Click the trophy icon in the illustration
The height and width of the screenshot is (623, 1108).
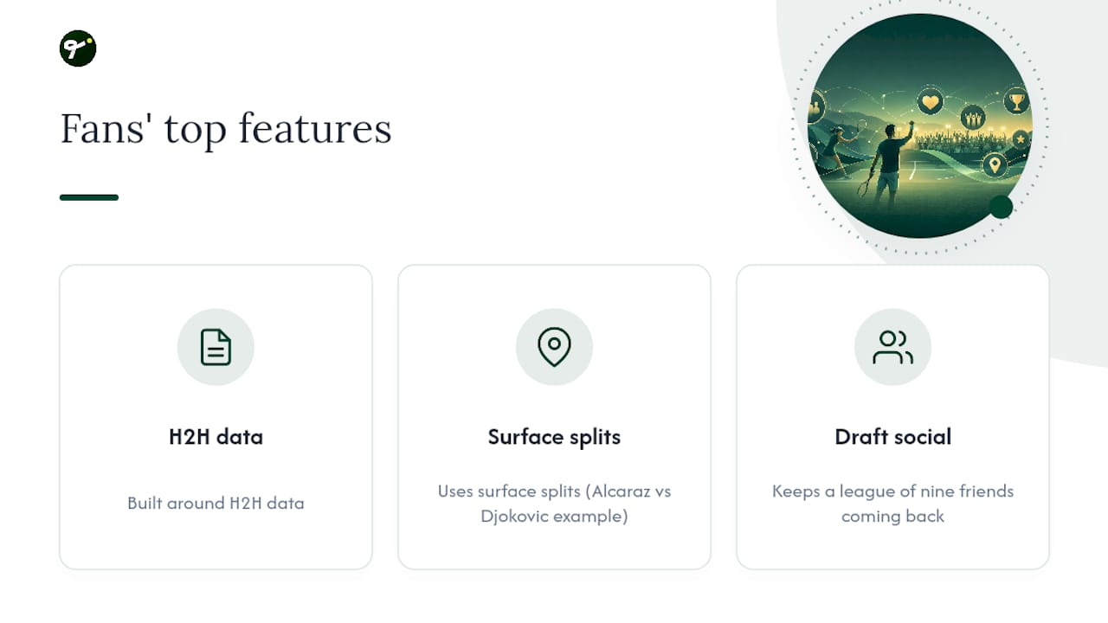tap(1015, 102)
